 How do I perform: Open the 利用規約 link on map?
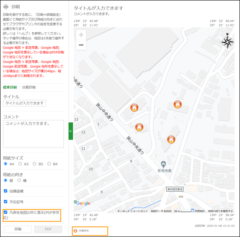199,211
